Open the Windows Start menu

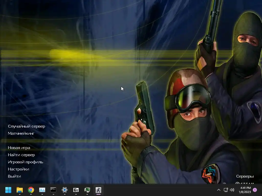(x=8, y=190)
